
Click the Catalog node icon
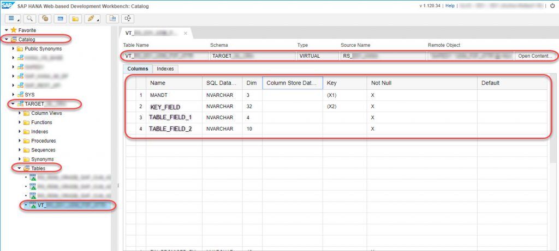pyautogui.click(x=14, y=39)
